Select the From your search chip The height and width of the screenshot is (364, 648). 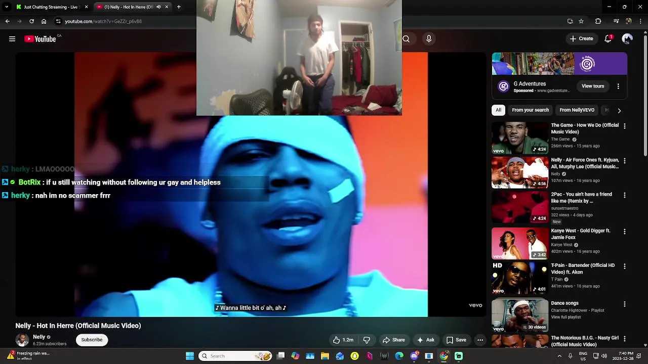(530, 110)
